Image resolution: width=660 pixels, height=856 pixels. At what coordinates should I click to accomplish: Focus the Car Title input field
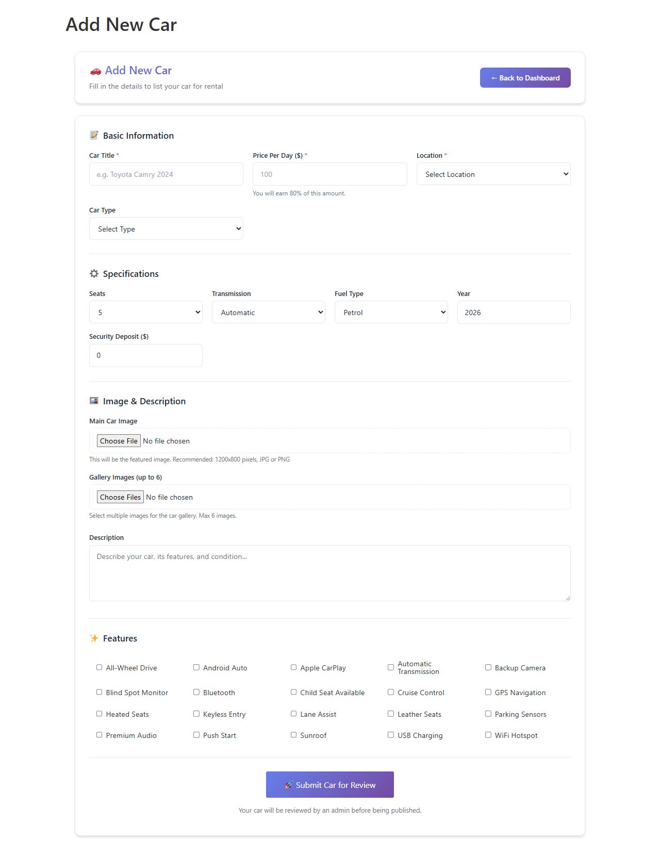click(166, 174)
